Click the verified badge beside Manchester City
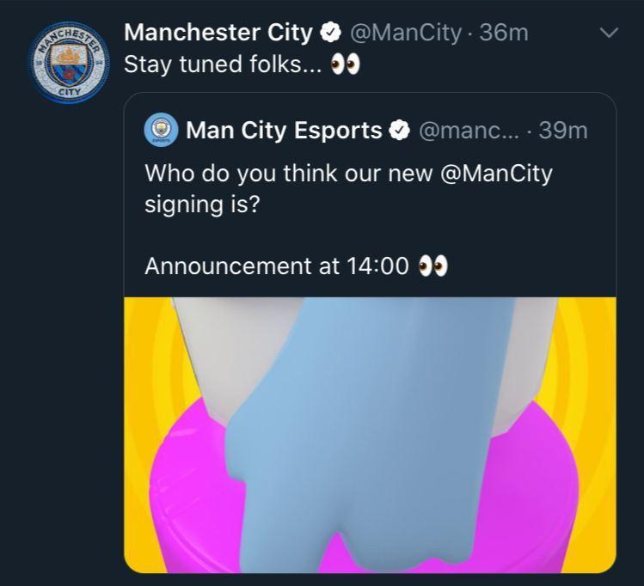Image resolution: width=644 pixels, height=586 pixels. 330,34
